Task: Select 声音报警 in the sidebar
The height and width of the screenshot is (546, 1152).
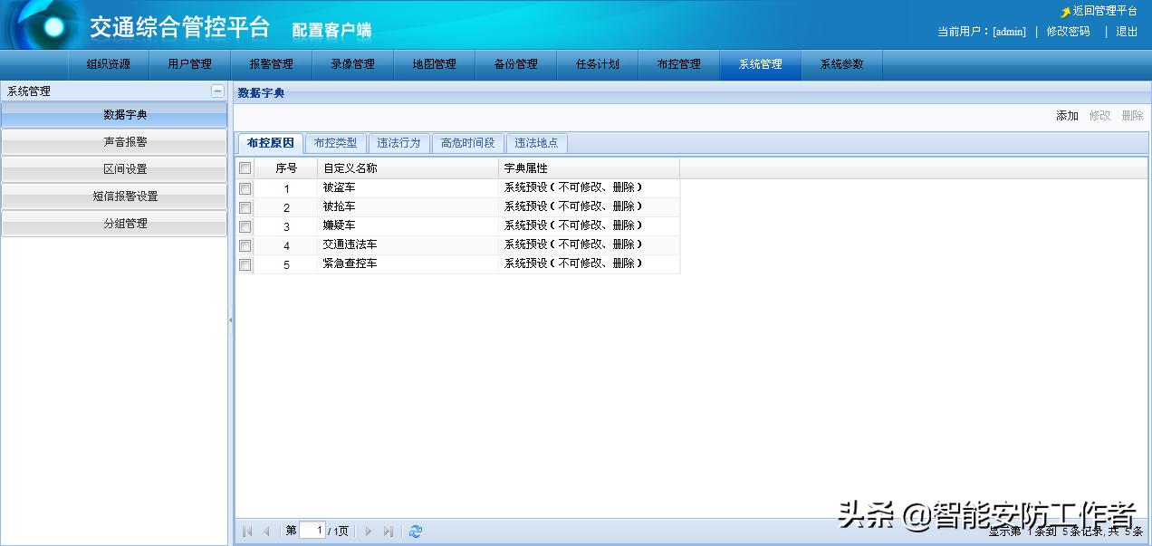Action: [x=114, y=142]
